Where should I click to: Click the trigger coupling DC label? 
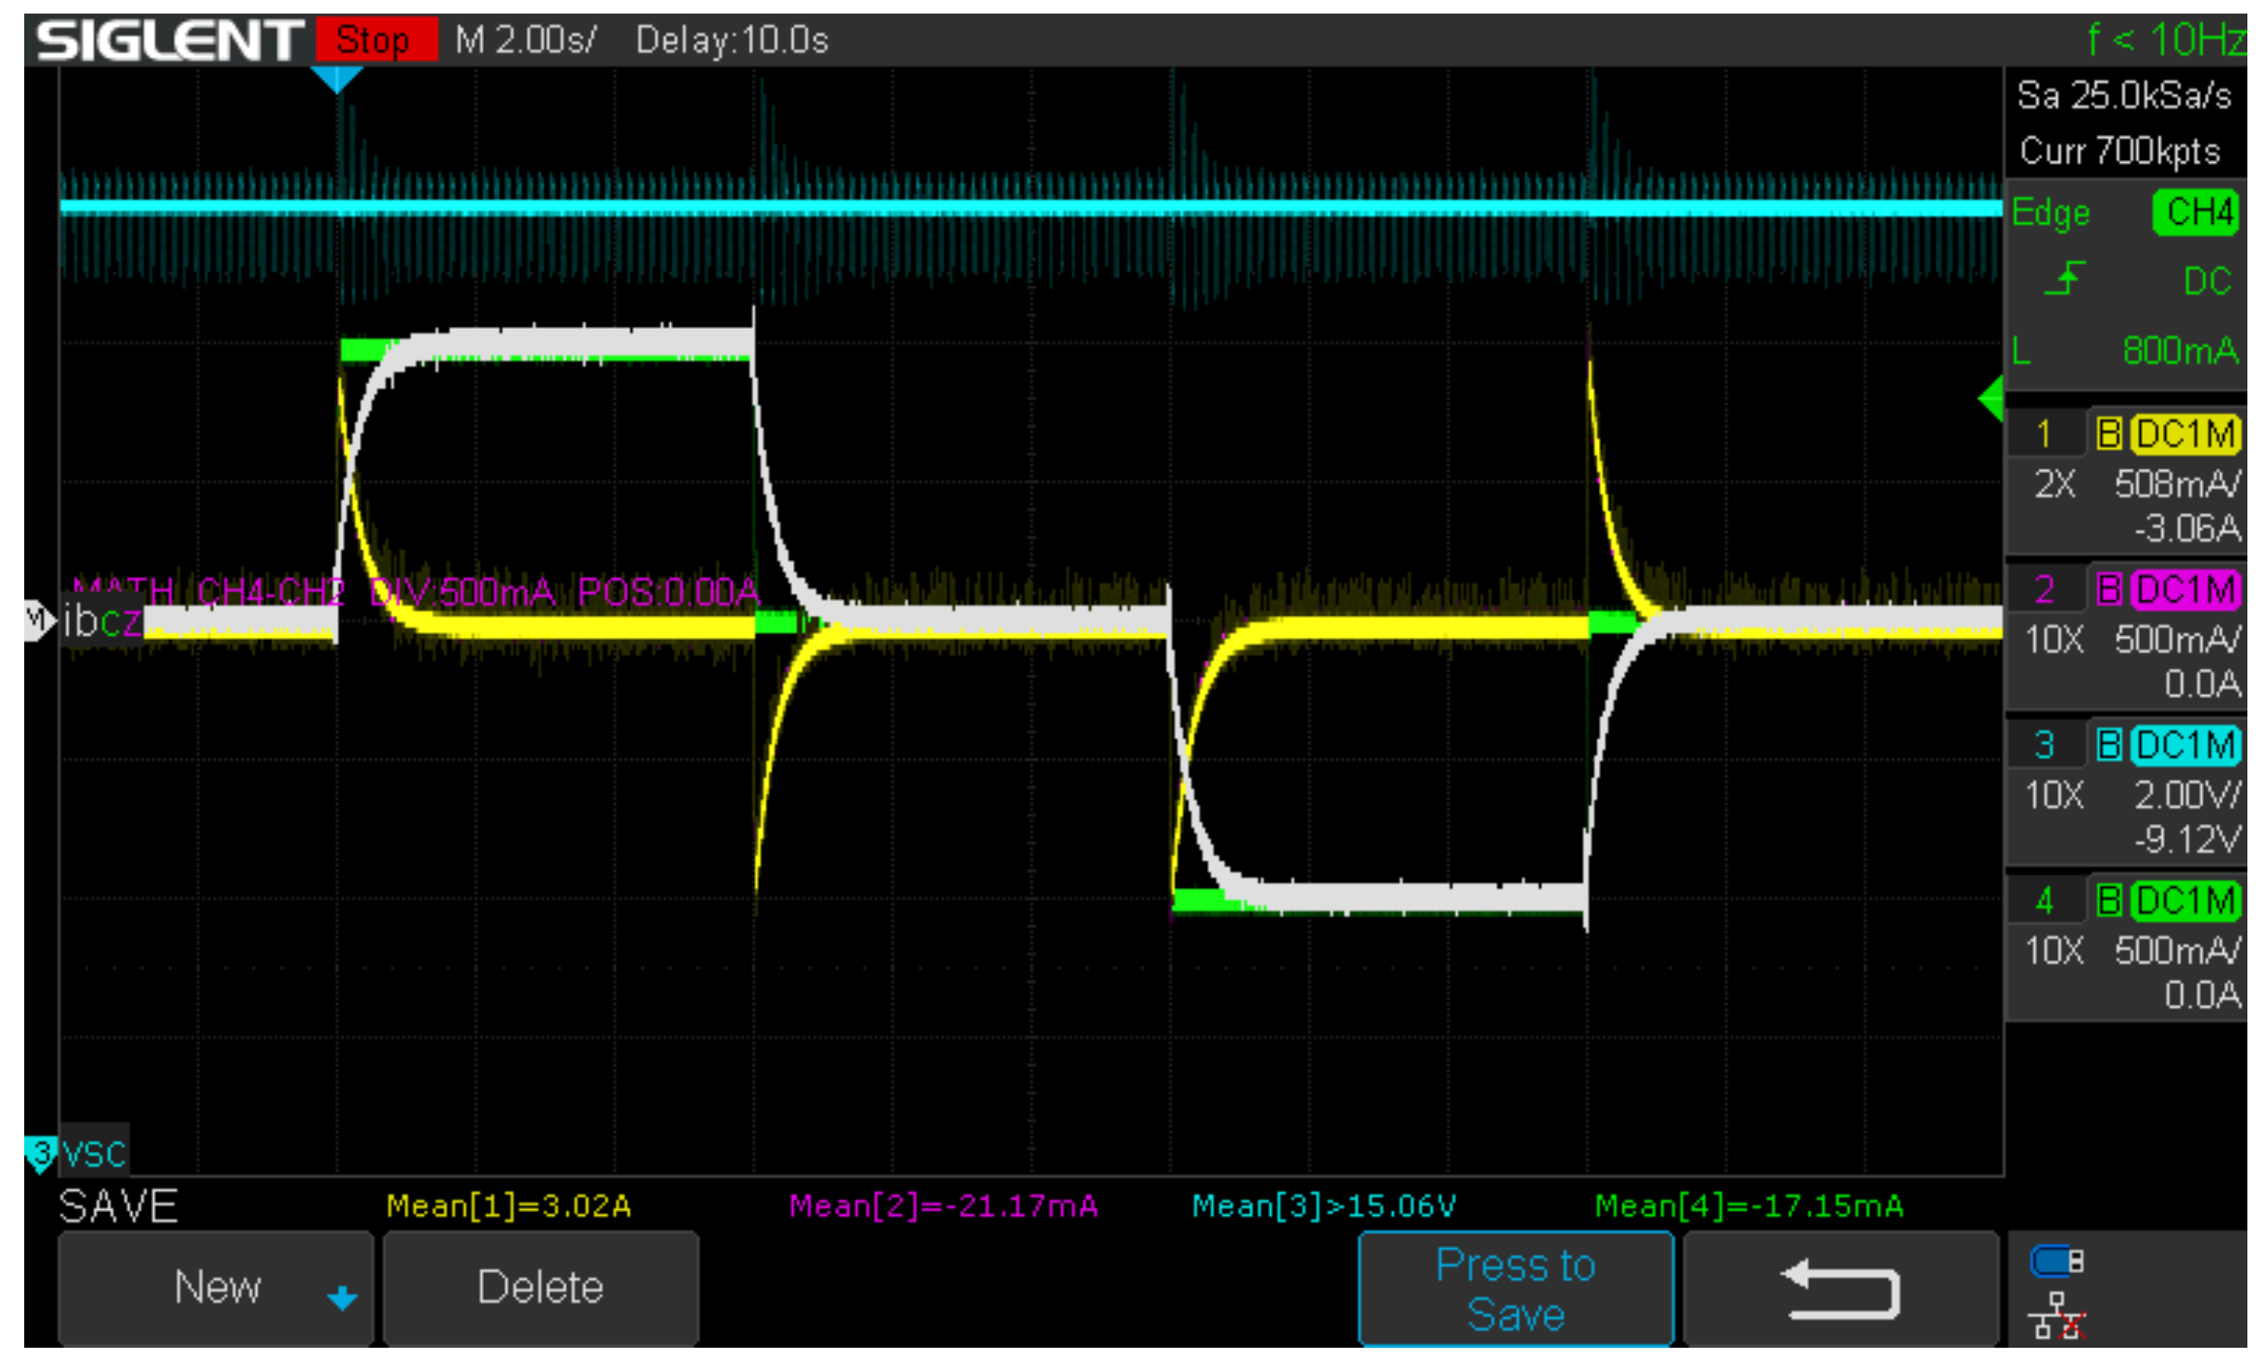[x=2208, y=281]
